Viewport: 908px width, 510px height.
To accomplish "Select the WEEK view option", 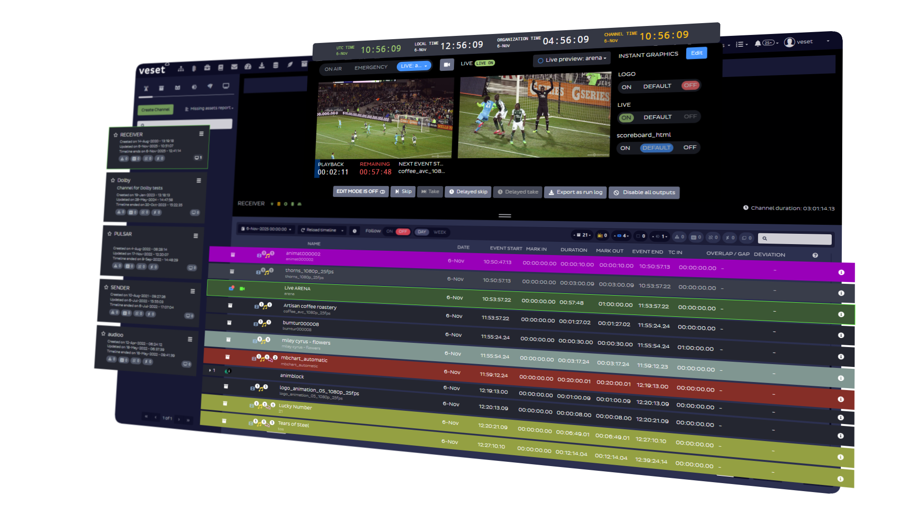I will pyautogui.click(x=440, y=232).
